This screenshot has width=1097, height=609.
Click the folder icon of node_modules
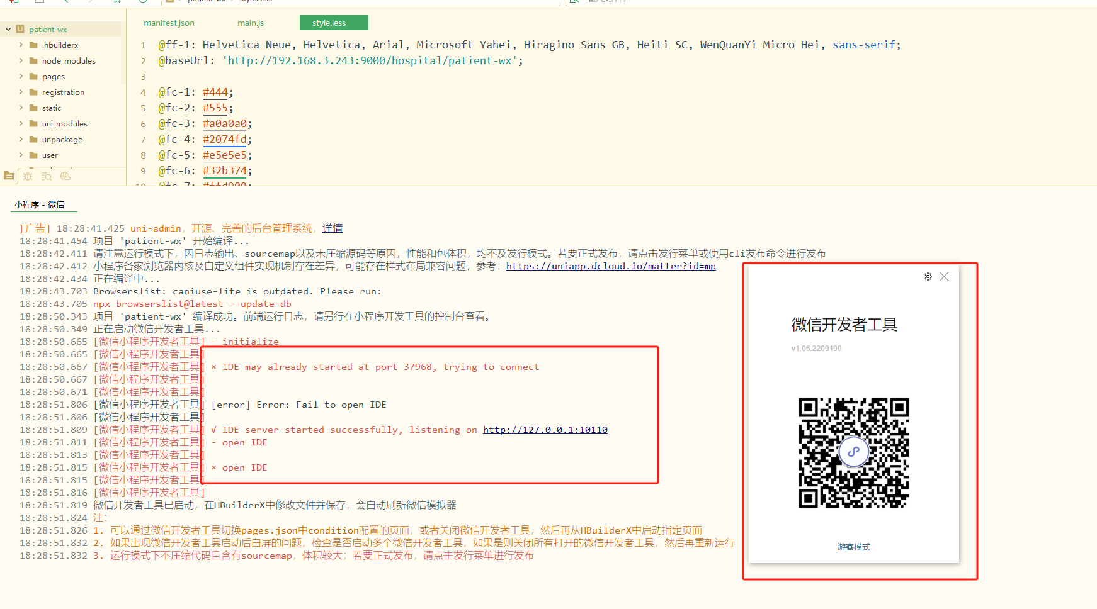point(33,60)
